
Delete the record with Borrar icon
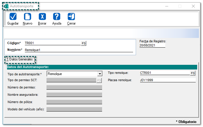[x=42, y=17]
